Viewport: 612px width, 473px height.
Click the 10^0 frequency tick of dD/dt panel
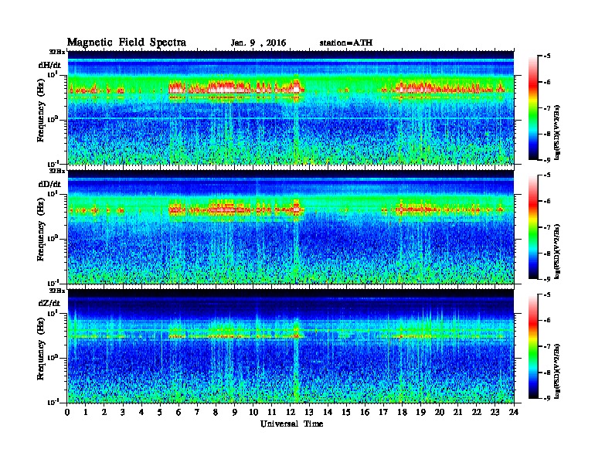click(54, 238)
